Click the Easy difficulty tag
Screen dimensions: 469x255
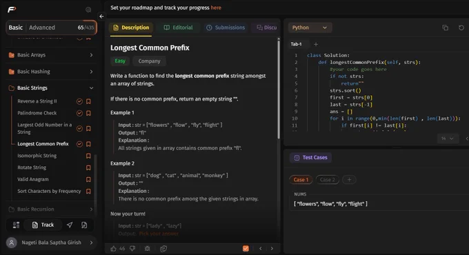tap(120, 61)
